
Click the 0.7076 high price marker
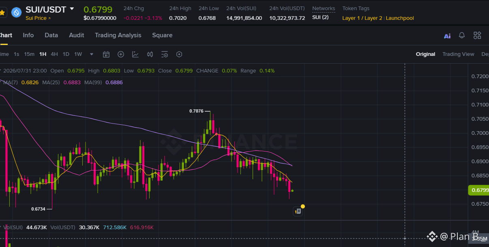click(196, 111)
